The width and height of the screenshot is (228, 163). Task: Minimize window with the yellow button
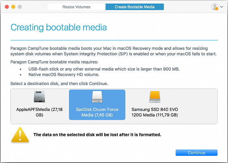13,7
